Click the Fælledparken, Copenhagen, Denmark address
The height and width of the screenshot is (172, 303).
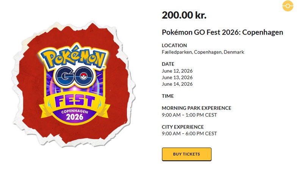tap(203, 52)
